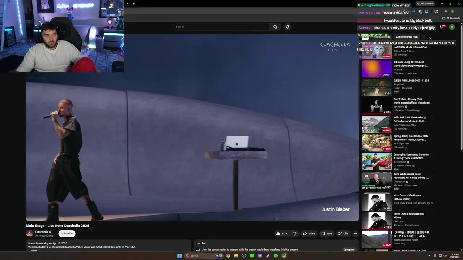Show next category chips arrow

[x=430, y=38]
